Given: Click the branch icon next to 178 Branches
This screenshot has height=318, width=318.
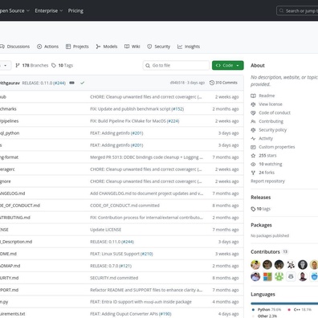Looking at the screenshot, I should point(18,65).
